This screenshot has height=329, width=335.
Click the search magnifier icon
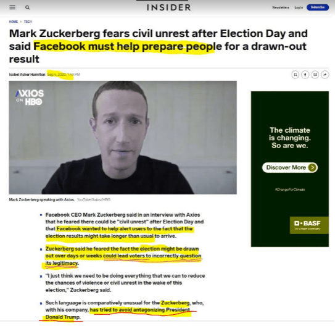coord(27,7)
